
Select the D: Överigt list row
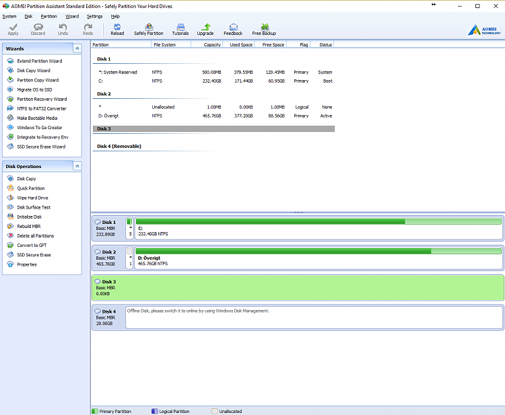tap(214, 116)
